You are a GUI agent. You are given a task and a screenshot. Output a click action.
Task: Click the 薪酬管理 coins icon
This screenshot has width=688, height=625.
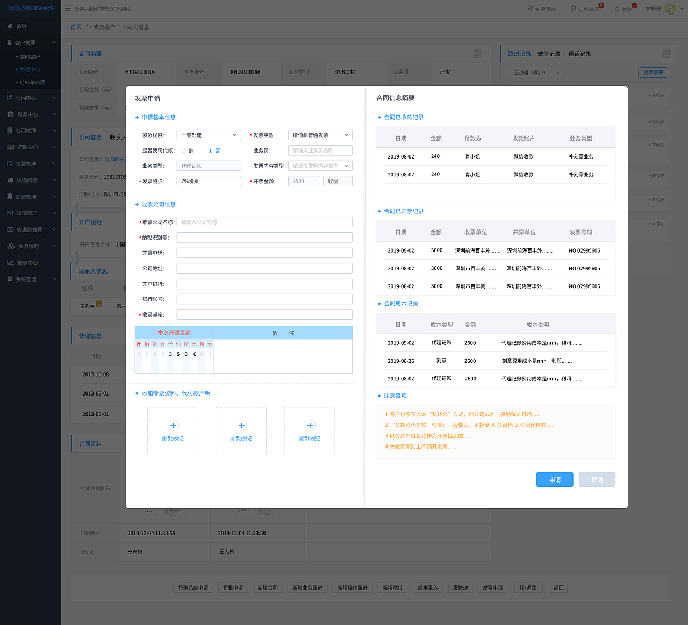point(10,197)
